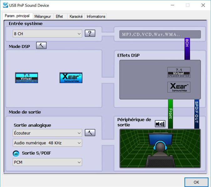Click the USB PnP Sound Device title icon
211x187 pixels.
tap(5, 5)
